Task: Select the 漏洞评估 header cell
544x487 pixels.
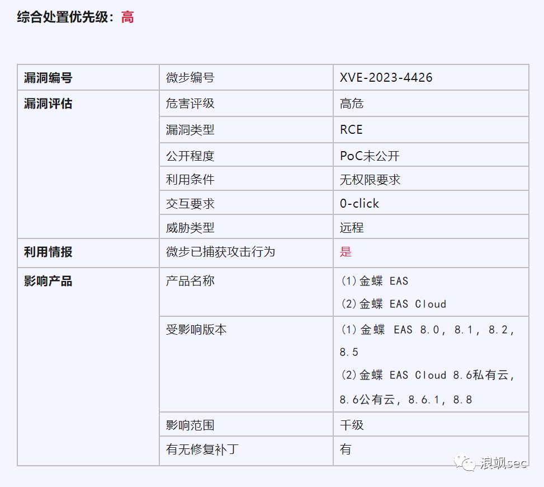Action: 88,165
